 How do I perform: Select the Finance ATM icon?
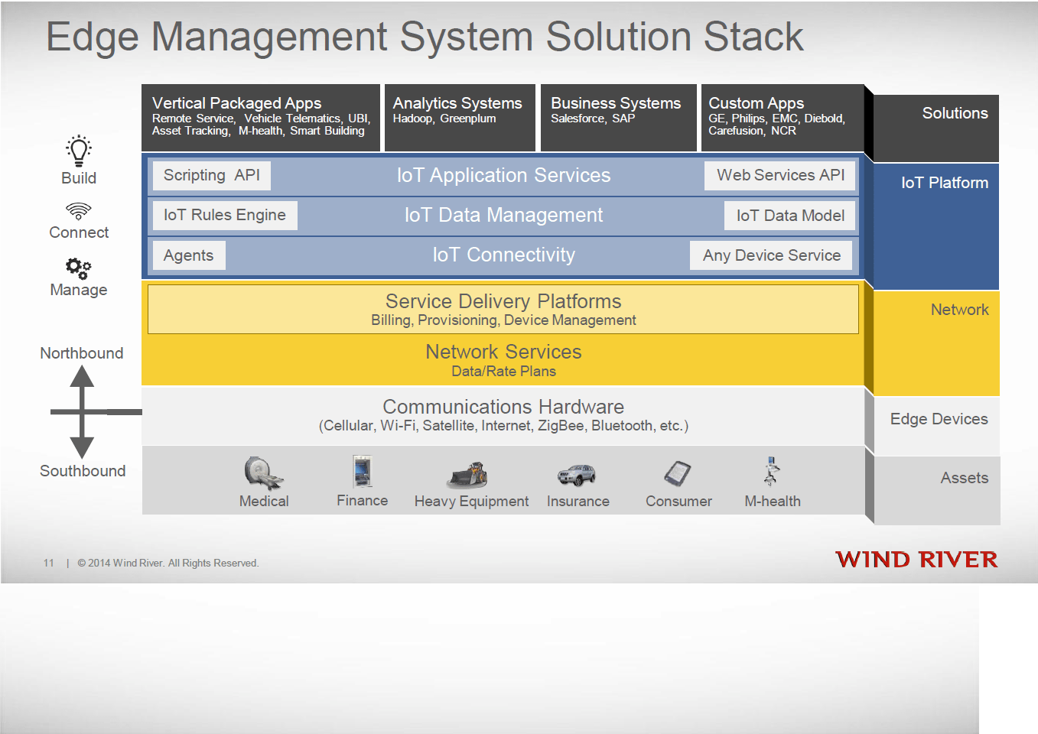pos(363,472)
